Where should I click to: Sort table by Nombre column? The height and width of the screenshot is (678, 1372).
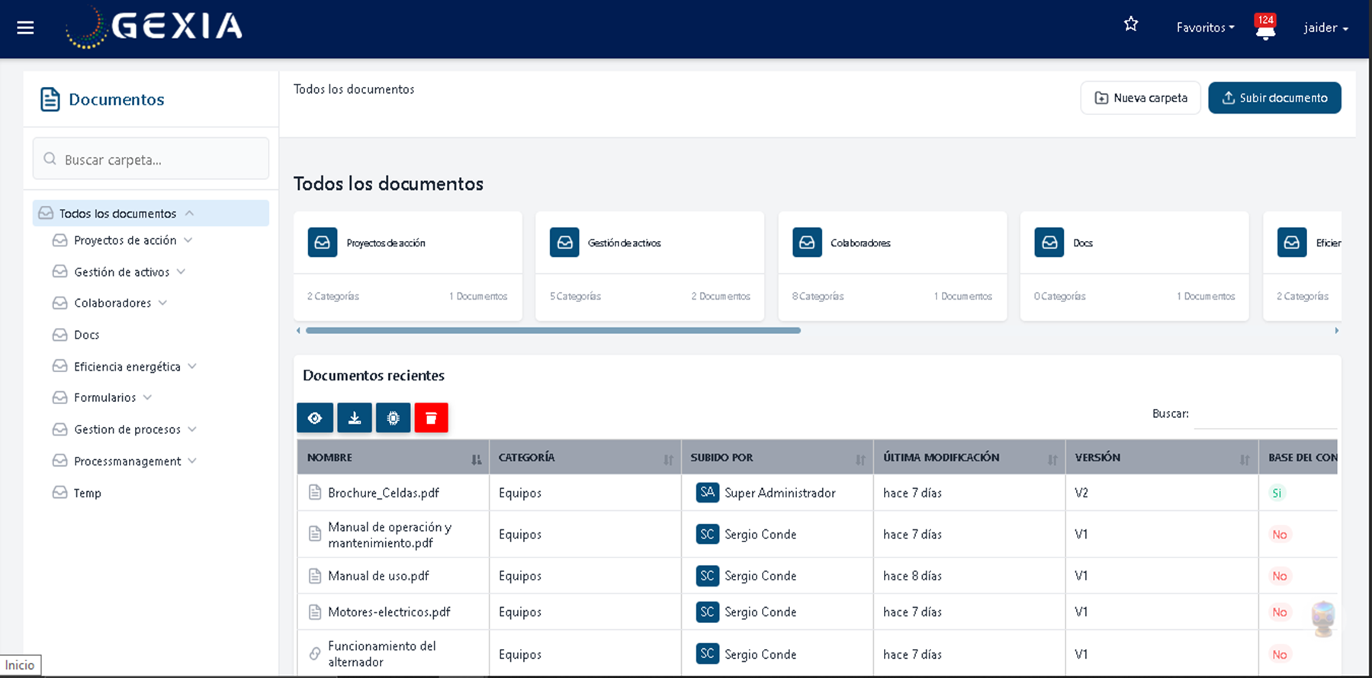[476, 458]
